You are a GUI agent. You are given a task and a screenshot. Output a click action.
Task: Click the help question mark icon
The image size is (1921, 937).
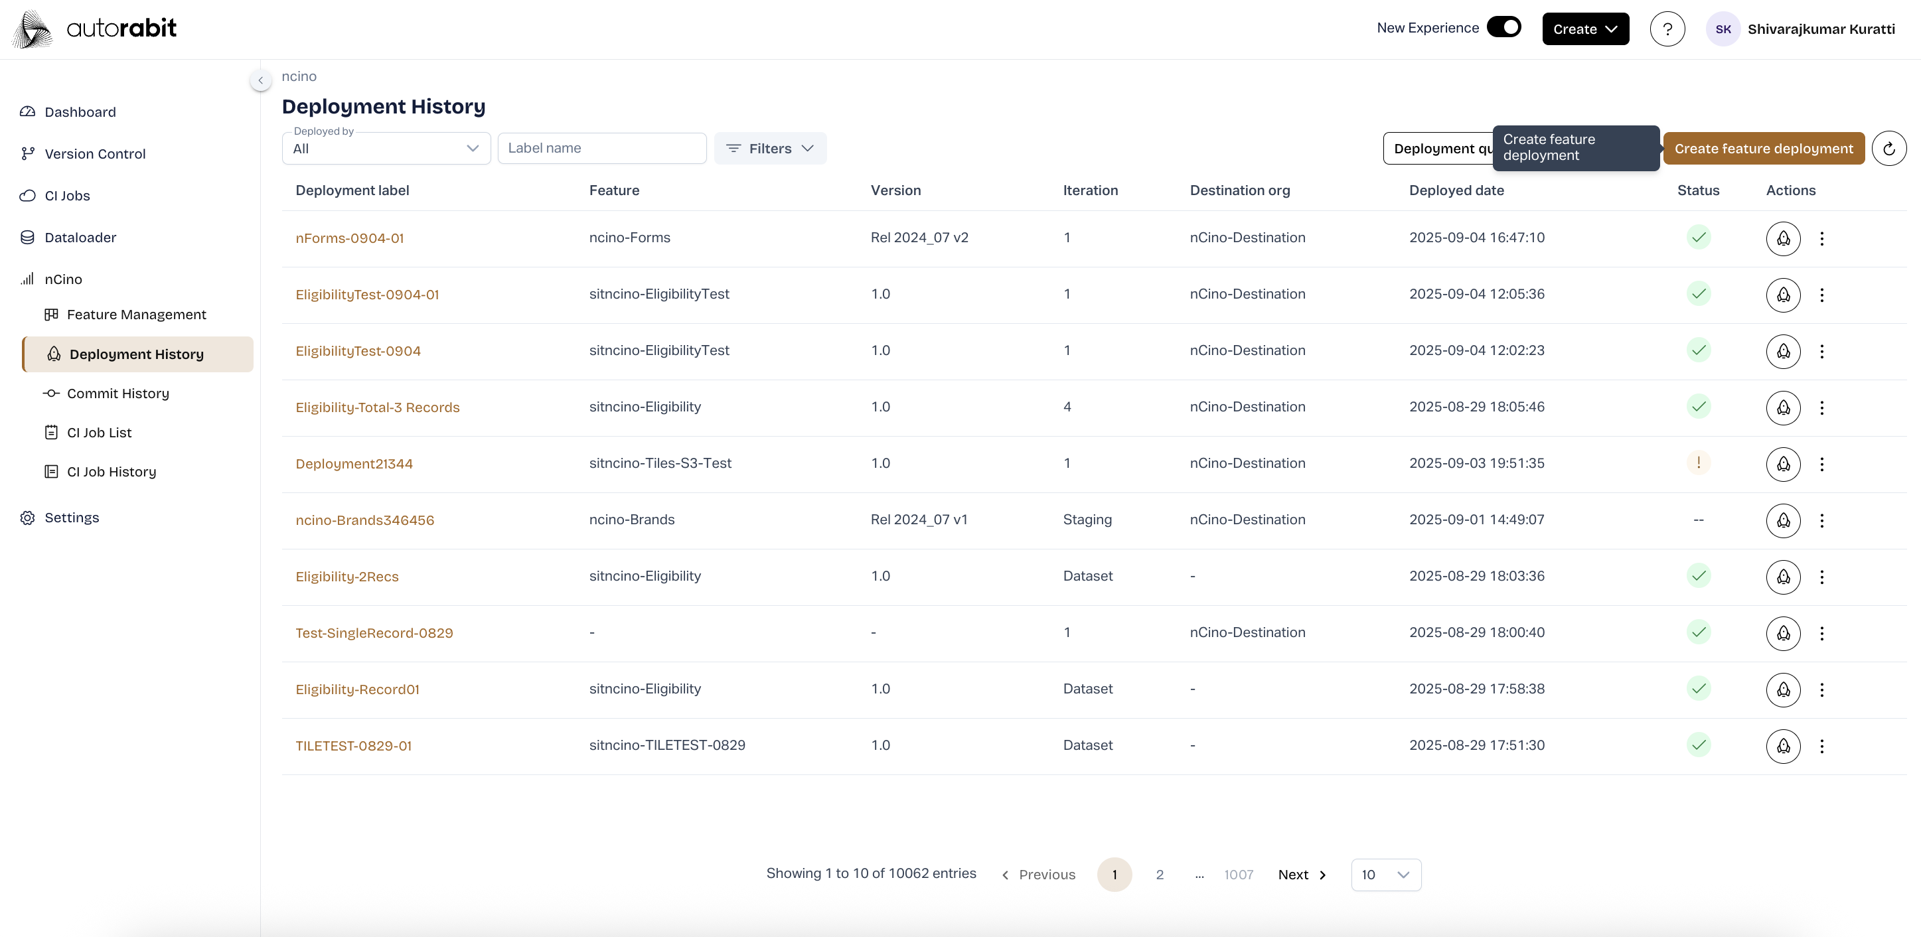tap(1667, 29)
